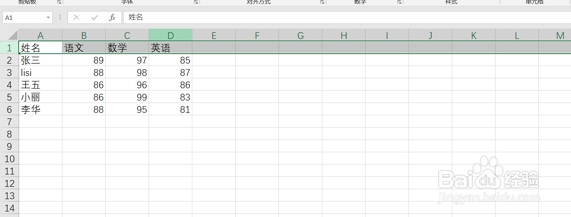Image resolution: width=571 pixels, height=217 pixels.
Task: Click the formula bar resize handle dots
Action: (60, 17)
